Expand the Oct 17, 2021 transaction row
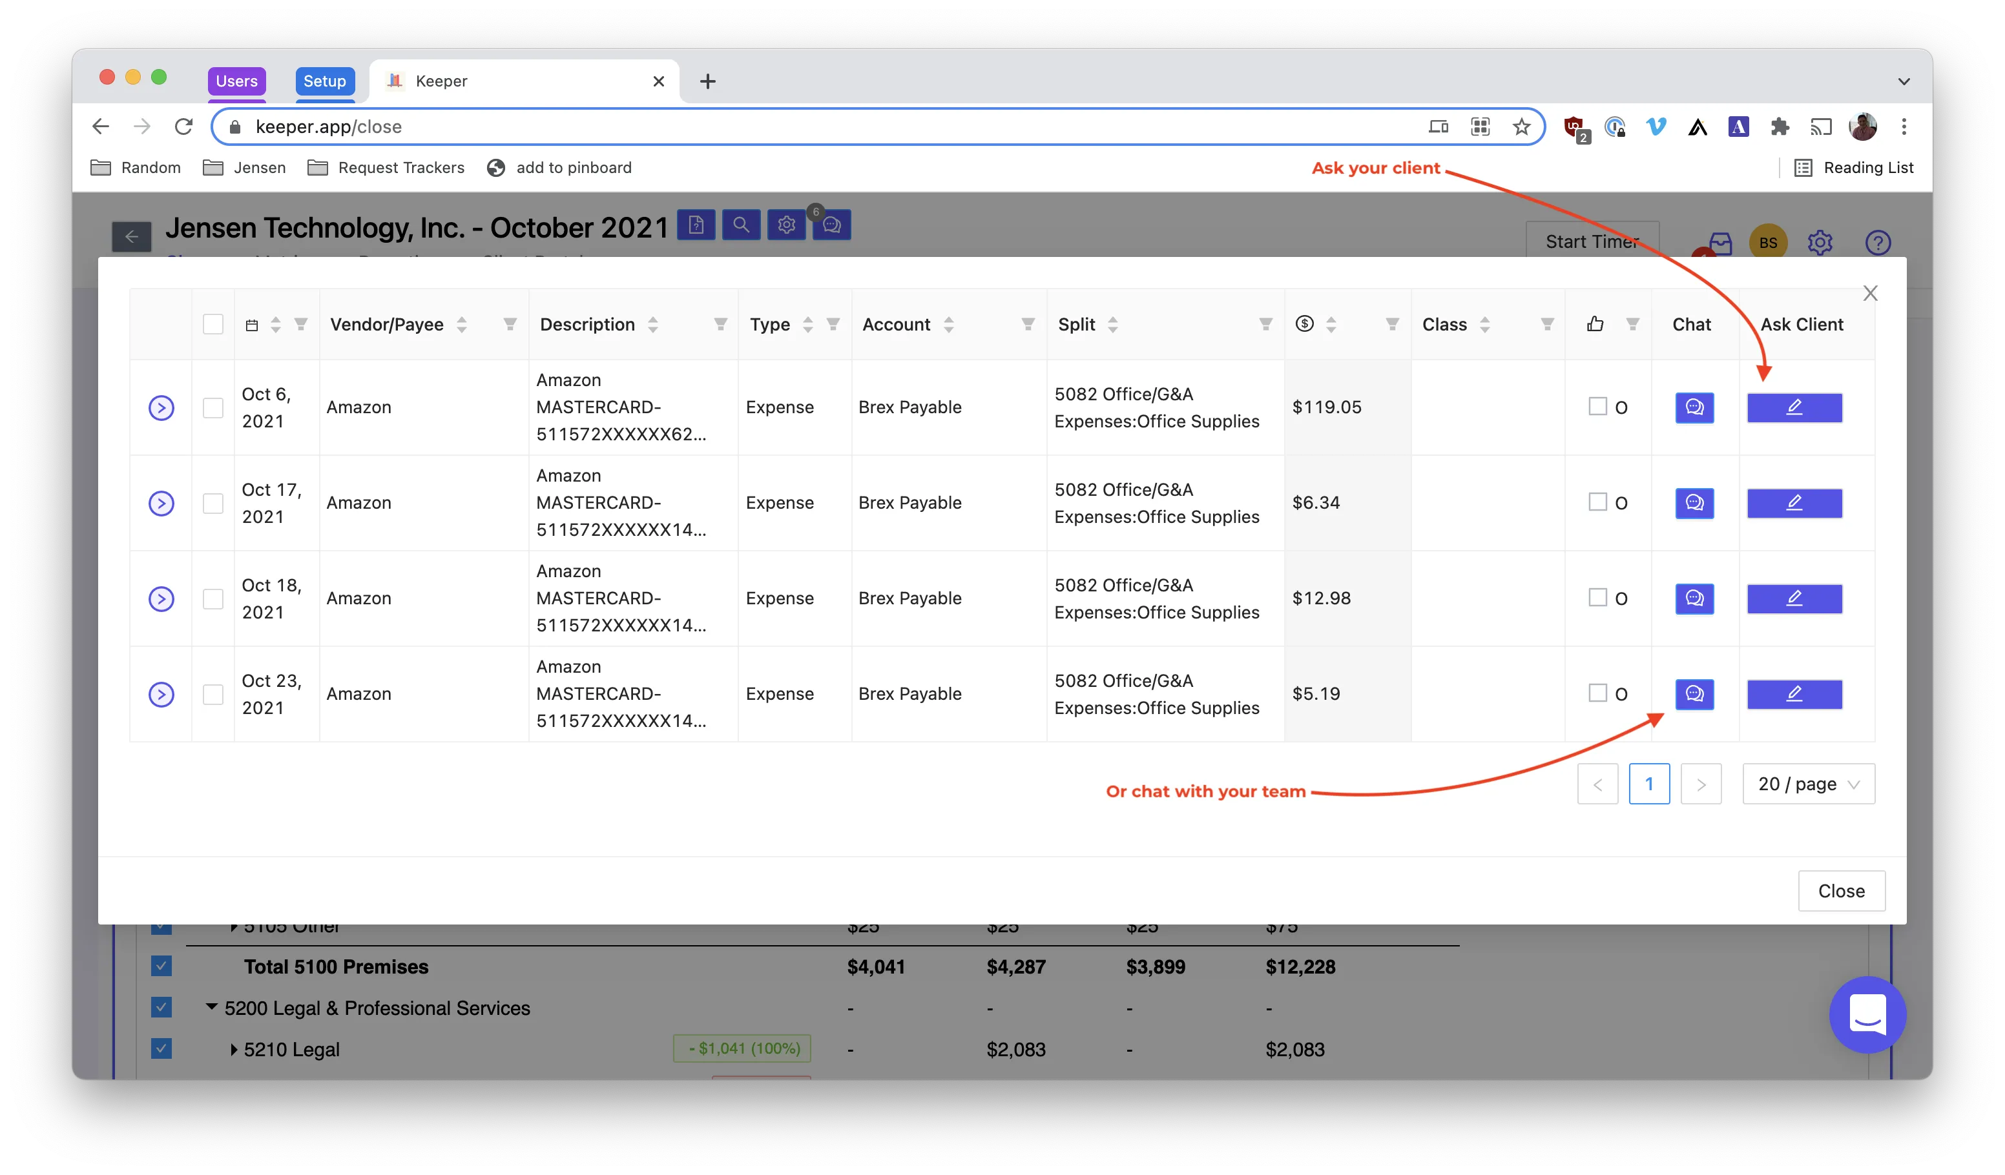The image size is (2005, 1175). click(161, 502)
